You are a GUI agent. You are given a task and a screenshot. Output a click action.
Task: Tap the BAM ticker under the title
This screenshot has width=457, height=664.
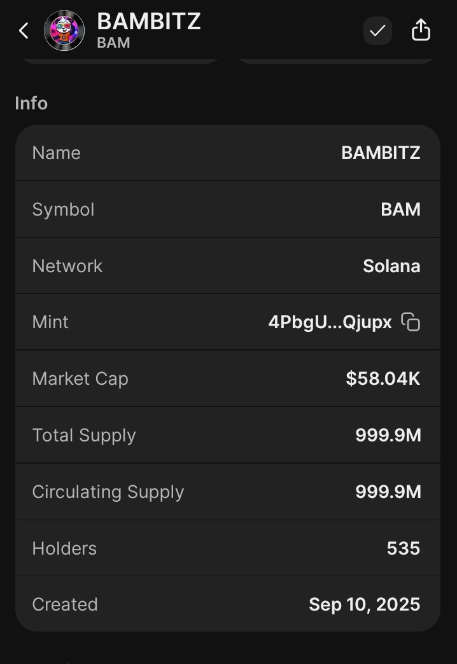tap(114, 43)
